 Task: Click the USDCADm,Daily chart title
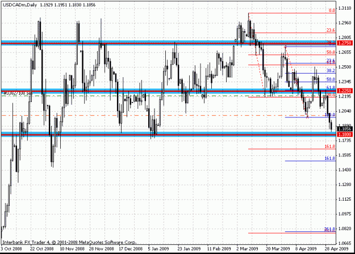pos(20,5)
